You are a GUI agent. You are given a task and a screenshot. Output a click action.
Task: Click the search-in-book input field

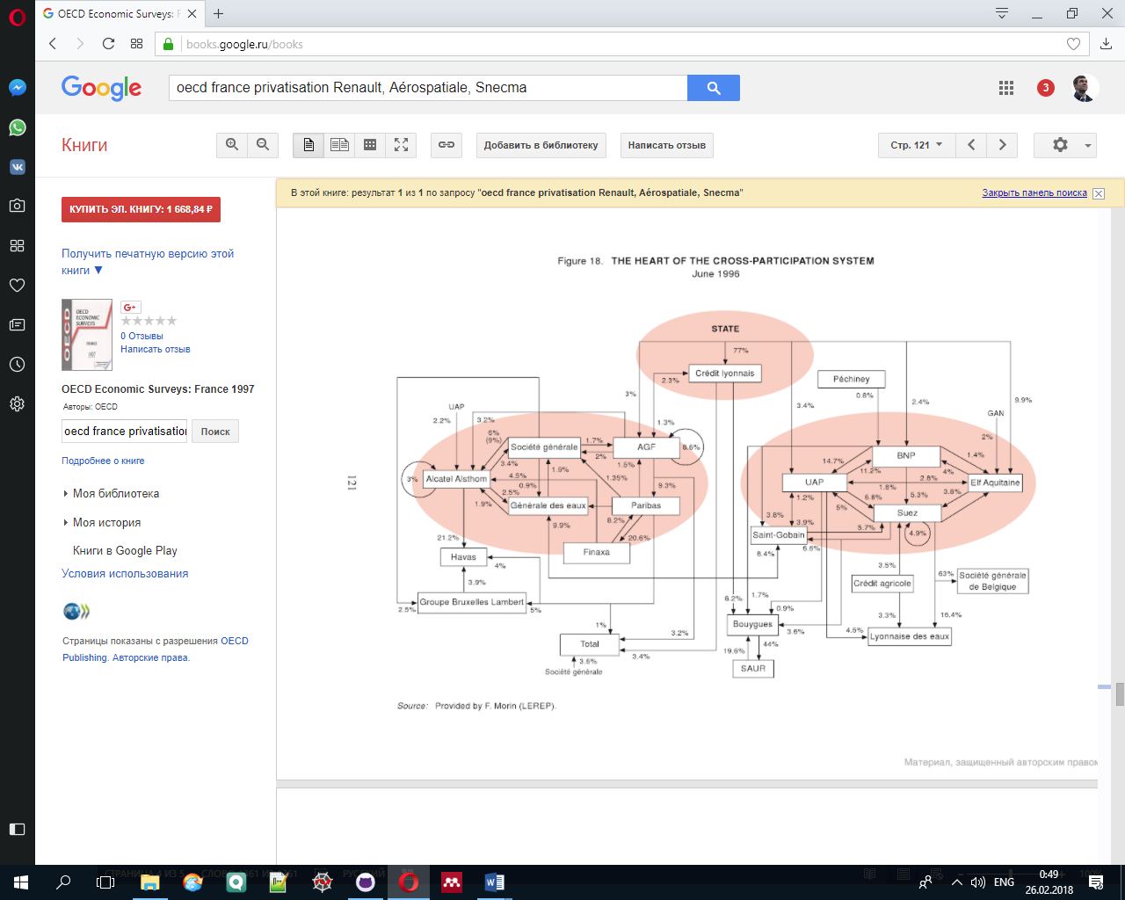click(125, 432)
